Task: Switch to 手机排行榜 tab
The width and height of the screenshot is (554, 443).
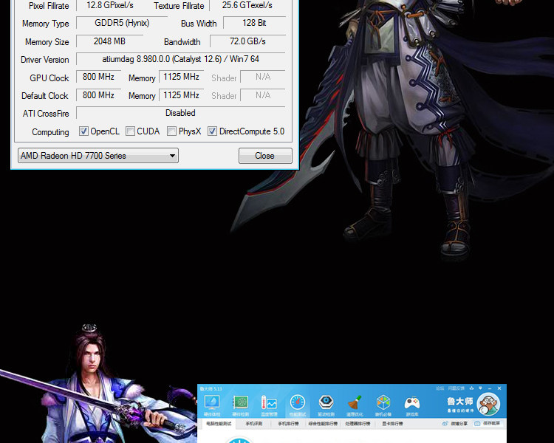Action: coord(288,423)
